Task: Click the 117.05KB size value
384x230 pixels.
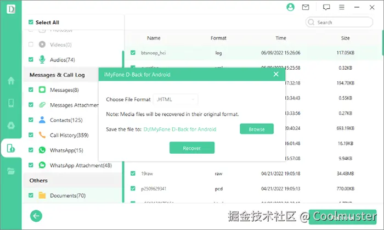Action: click(345, 53)
